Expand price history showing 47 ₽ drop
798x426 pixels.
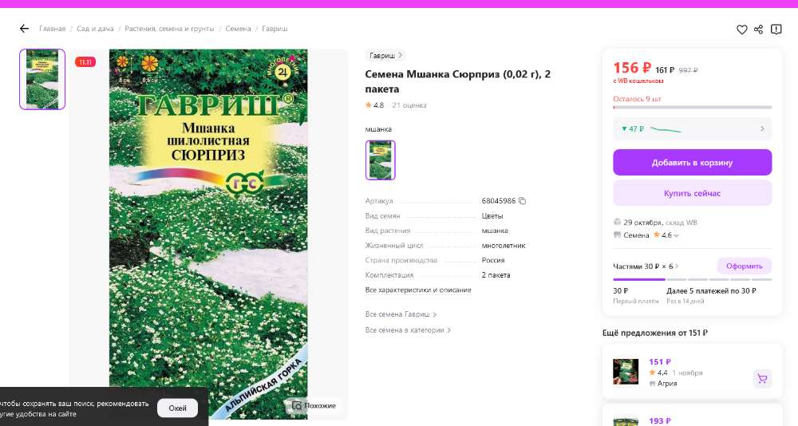click(x=692, y=128)
